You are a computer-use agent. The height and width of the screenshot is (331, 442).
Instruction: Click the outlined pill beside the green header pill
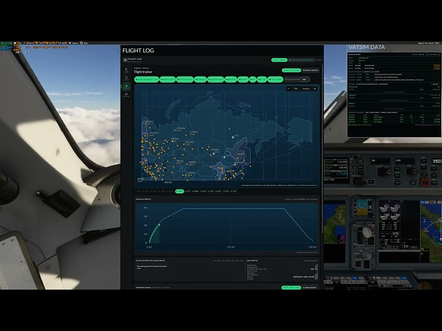click(x=301, y=60)
